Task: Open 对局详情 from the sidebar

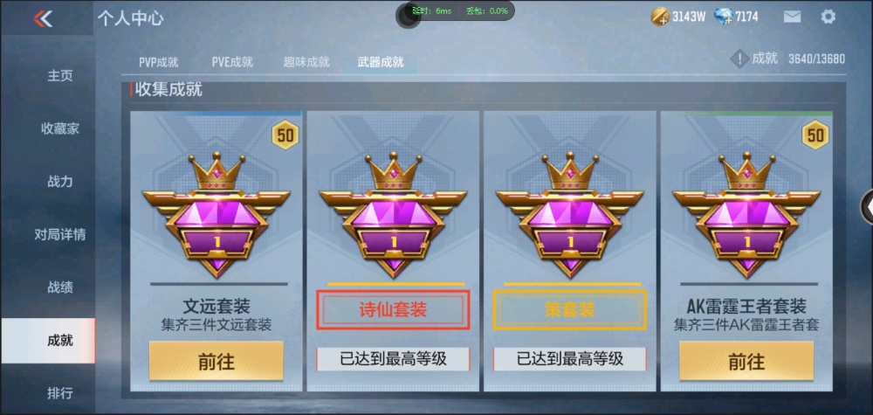Action: (x=60, y=234)
